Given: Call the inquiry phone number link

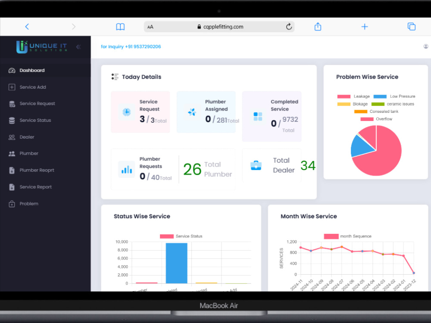Looking at the screenshot, I should tap(131, 47).
